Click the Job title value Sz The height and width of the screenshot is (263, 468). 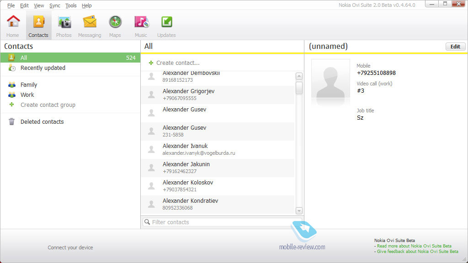pos(360,118)
